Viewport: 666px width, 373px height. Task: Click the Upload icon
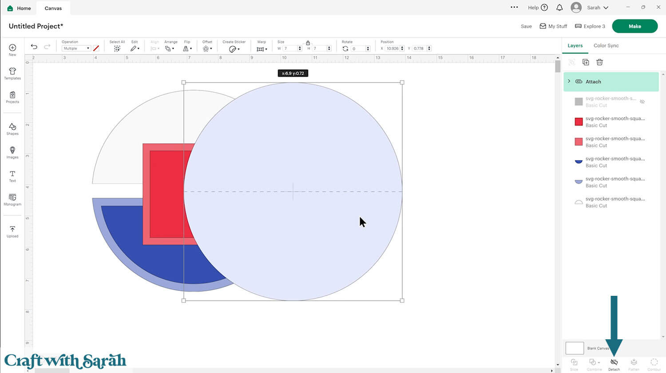pyautogui.click(x=12, y=231)
